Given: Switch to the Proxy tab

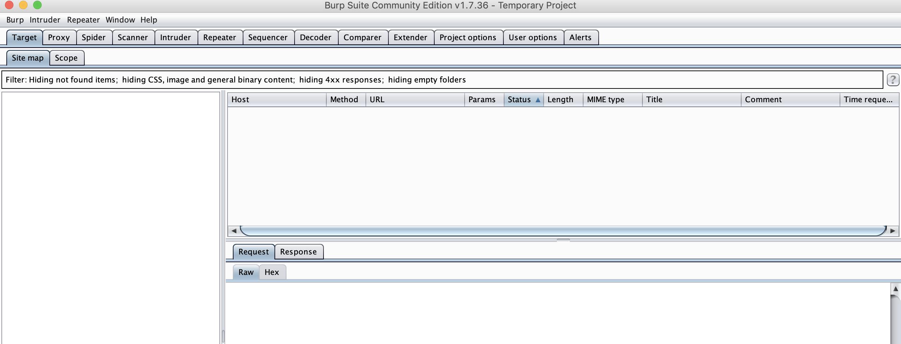Looking at the screenshot, I should [x=59, y=37].
